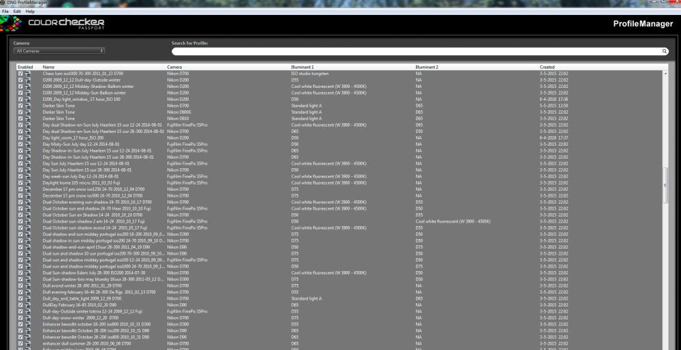Open the All Cameras dropdown
This screenshot has width=681, height=350.
tap(59, 51)
